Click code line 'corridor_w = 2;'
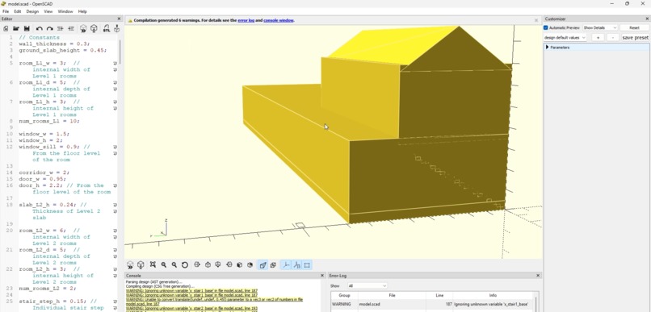Screen dimensions: 651x312 click(x=44, y=173)
